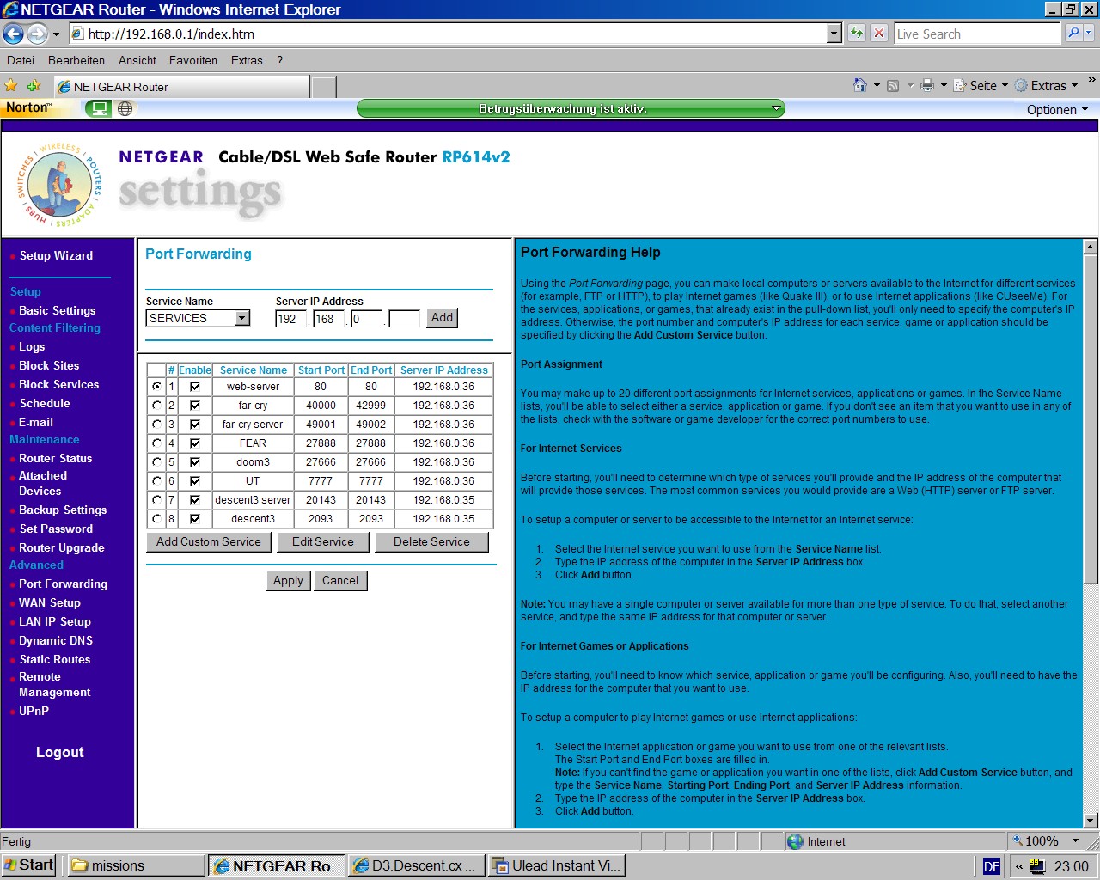Screen dimensions: 1100x880
Task: Click the Stop loading red X icon
Action: (878, 34)
